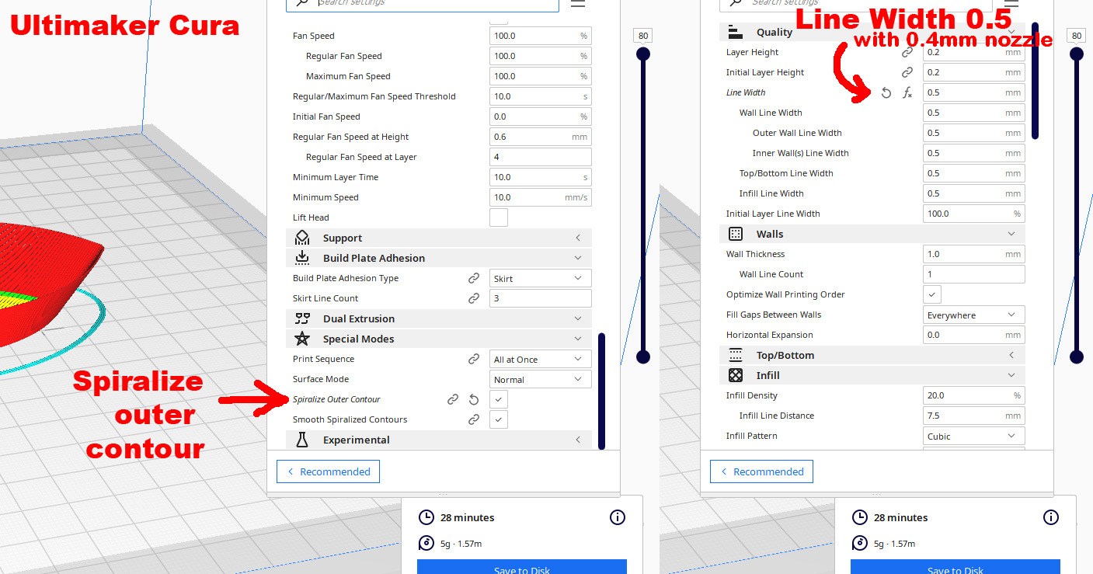
Task: Open Fill Gaps Between Walls dropdown
Action: [x=974, y=315]
